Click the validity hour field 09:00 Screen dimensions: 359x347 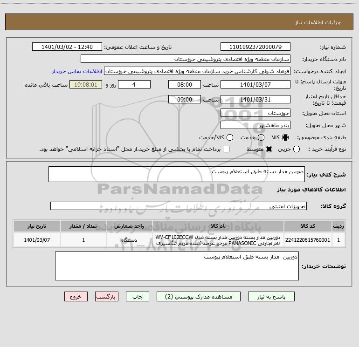pos(185,100)
